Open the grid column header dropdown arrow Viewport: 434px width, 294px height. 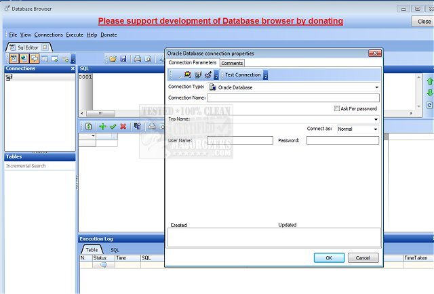(93, 135)
